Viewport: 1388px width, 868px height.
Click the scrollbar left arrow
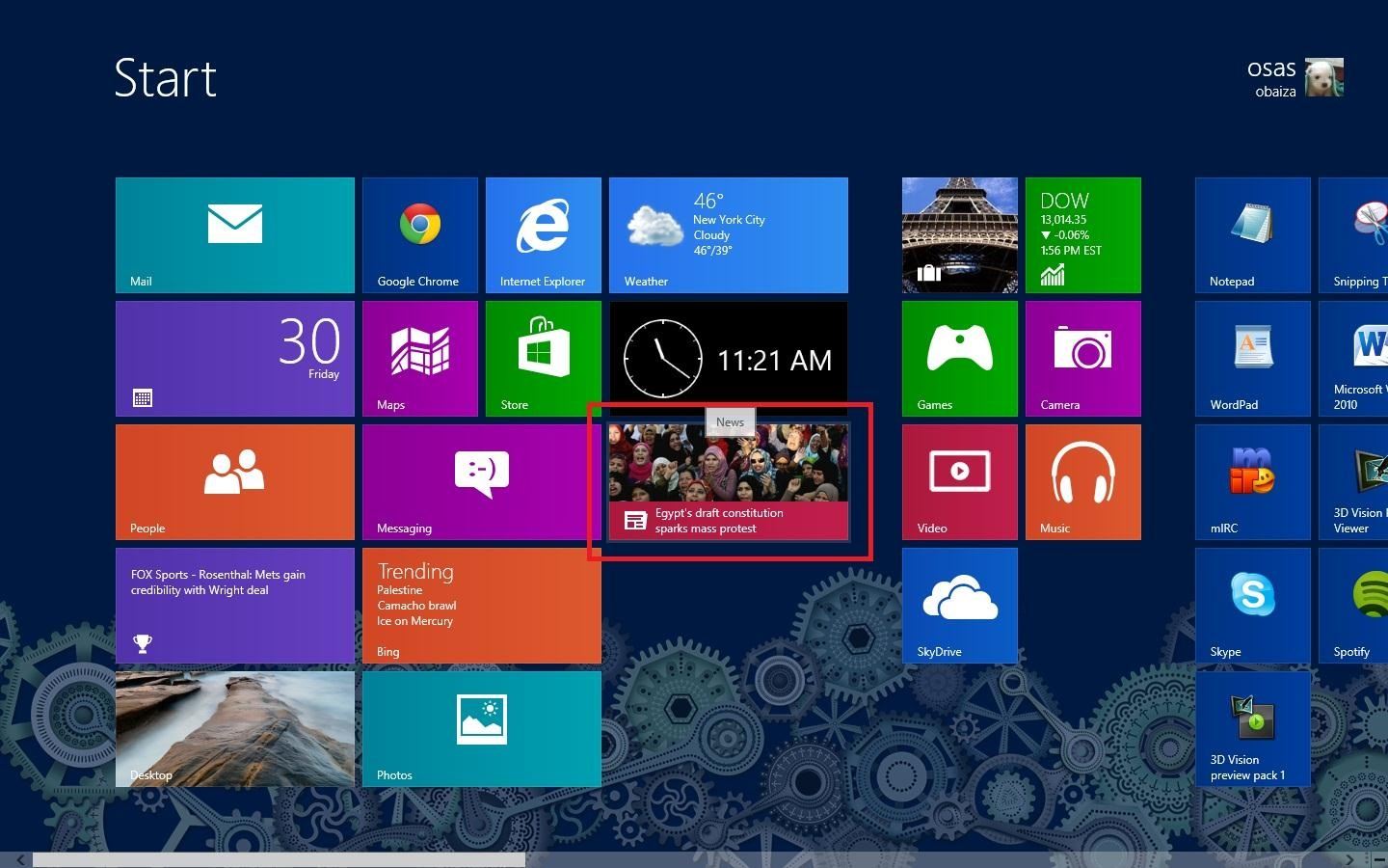click(x=20, y=859)
